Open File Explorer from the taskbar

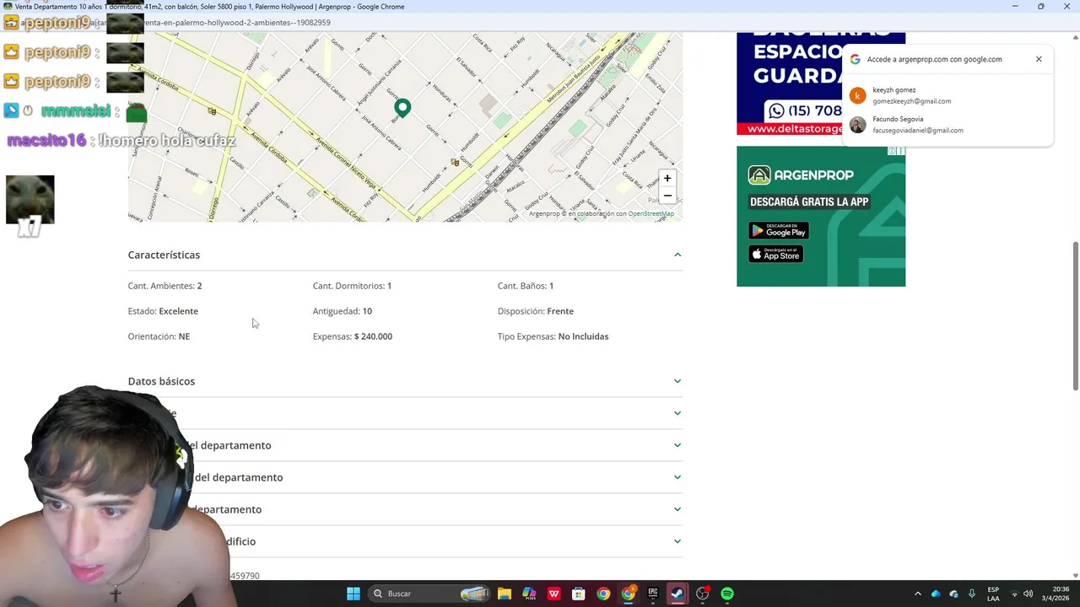coord(504,594)
